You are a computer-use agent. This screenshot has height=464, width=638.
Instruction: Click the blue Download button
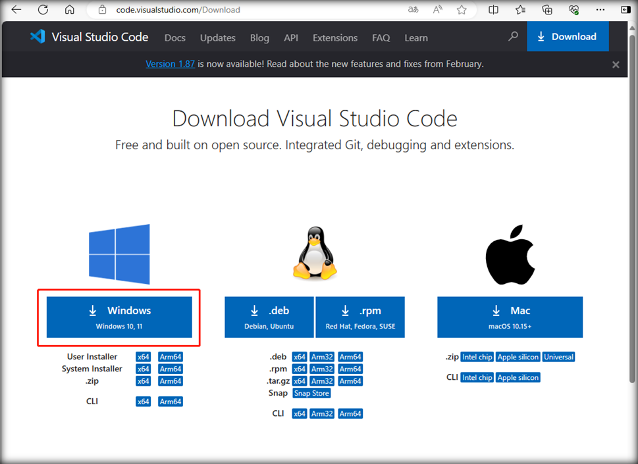(x=568, y=36)
